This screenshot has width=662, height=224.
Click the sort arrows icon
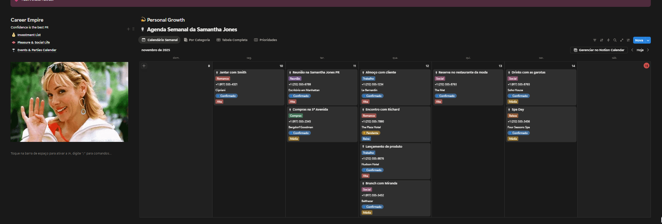pos(601,40)
